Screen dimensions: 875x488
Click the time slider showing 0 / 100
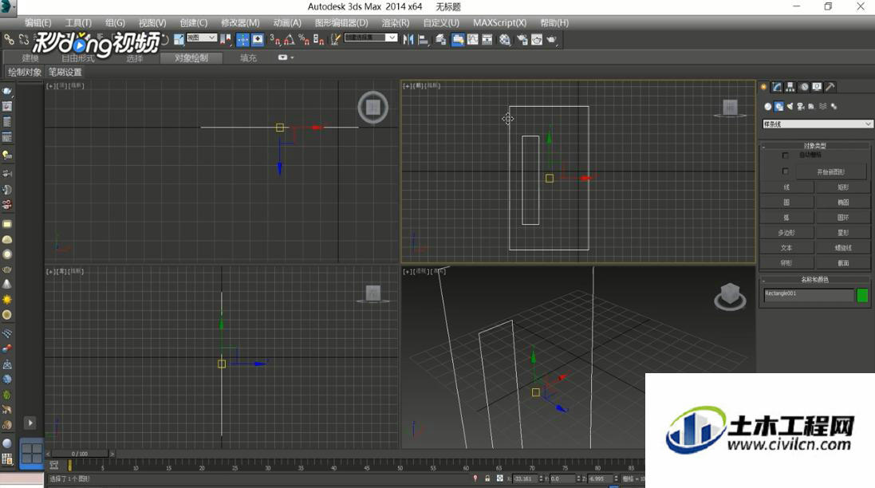coord(80,454)
